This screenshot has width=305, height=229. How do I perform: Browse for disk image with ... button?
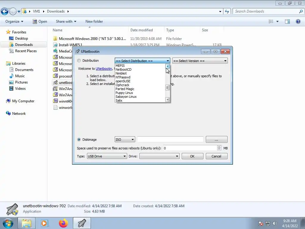[217, 140]
